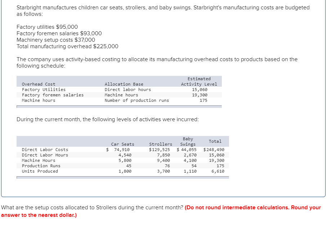Click Baby Swings units produced 1,110
The width and height of the screenshot is (327, 237).
point(190,171)
